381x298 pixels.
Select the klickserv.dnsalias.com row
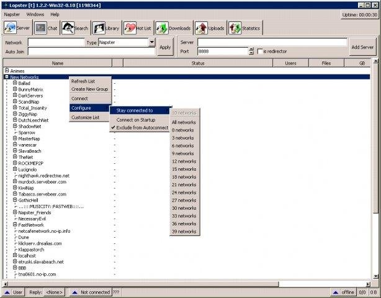point(40,243)
